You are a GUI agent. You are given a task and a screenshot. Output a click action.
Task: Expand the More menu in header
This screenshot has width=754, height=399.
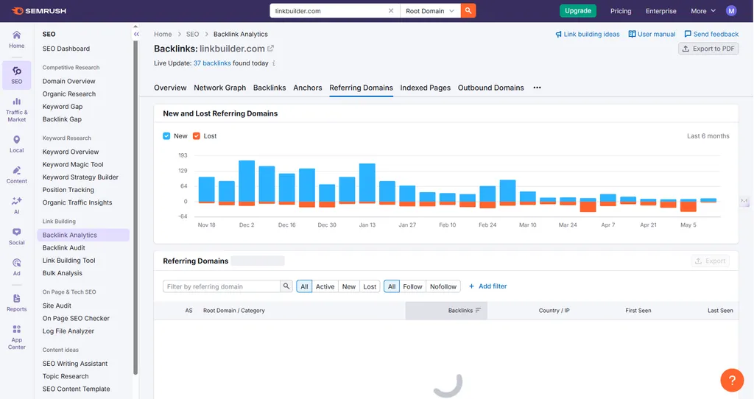703,10
